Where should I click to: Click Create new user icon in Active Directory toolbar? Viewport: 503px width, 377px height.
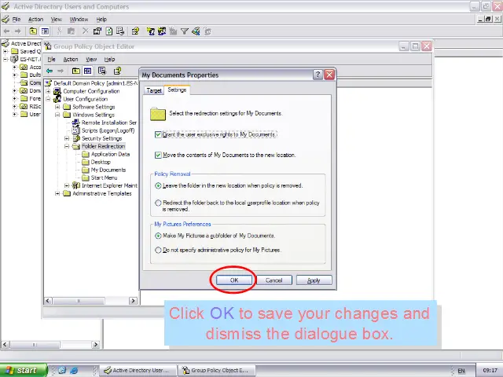point(150,31)
